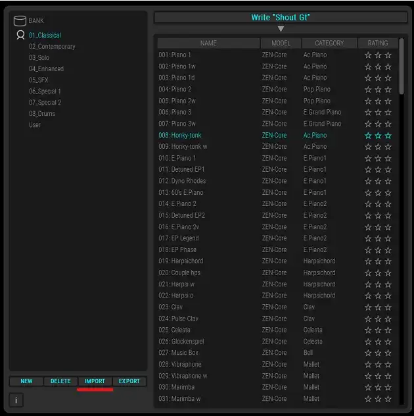Screen dimensions: 414x416
Task: Select the User bank
Action: click(x=34, y=125)
